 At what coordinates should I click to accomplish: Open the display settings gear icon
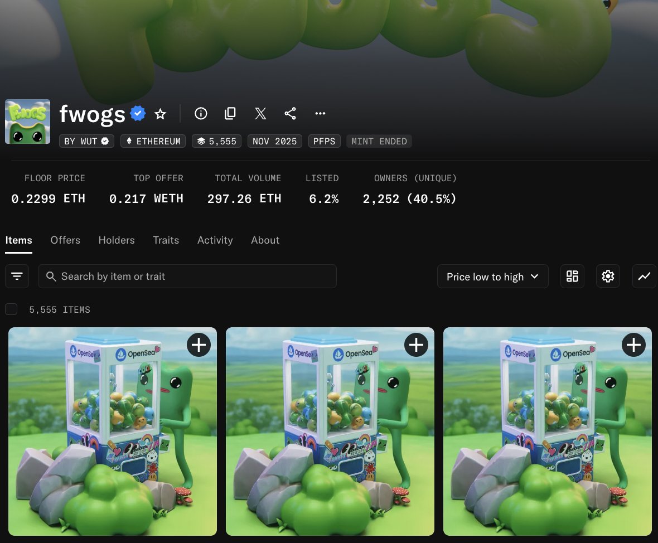(608, 276)
